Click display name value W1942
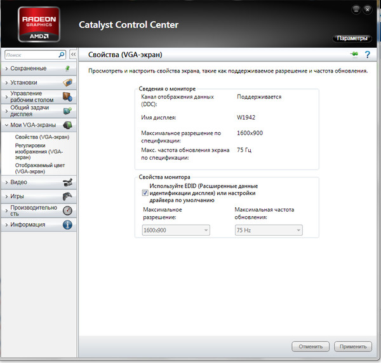Viewport: 381px width, 363px height. click(x=246, y=118)
